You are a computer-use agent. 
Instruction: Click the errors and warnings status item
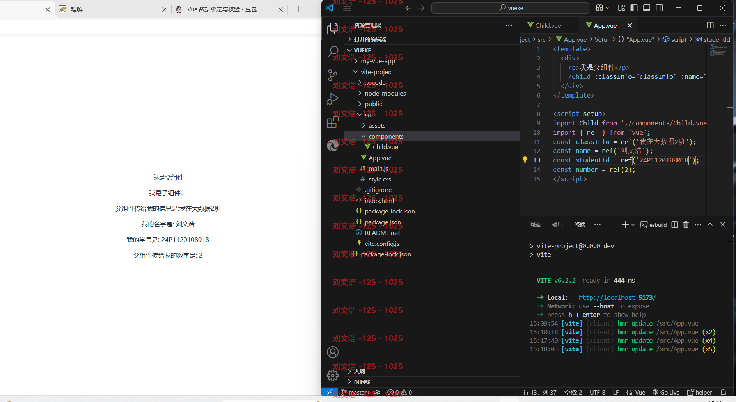(x=400, y=392)
